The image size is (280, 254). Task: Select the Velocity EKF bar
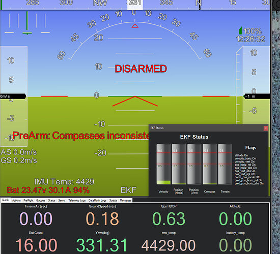[163, 164]
